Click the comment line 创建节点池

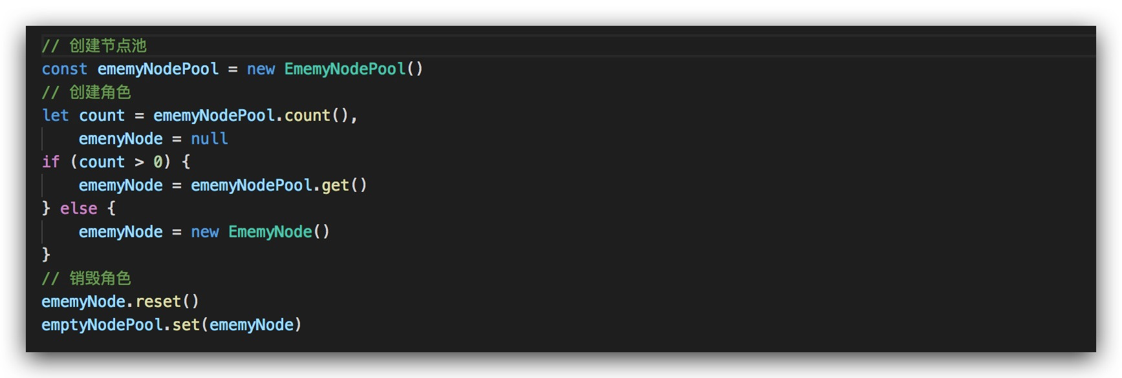[x=94, y=46]
